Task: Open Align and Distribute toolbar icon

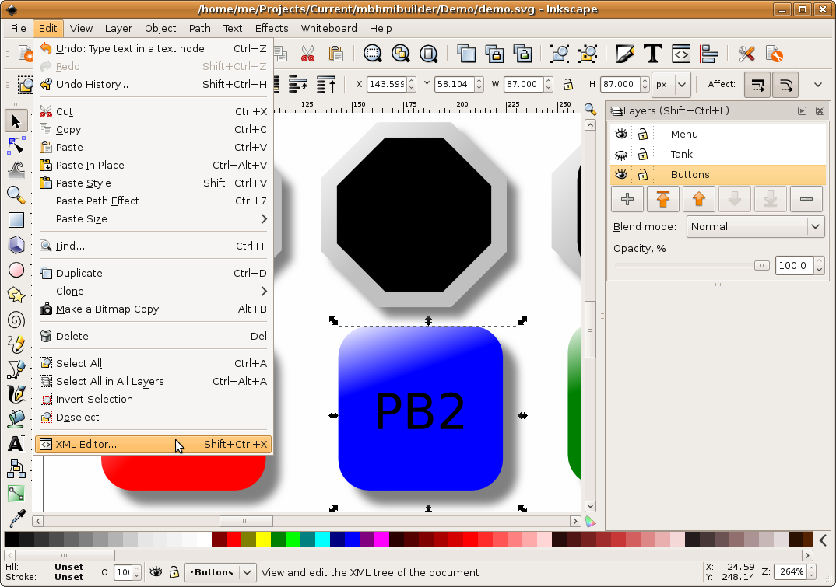Action: point(709,54)
